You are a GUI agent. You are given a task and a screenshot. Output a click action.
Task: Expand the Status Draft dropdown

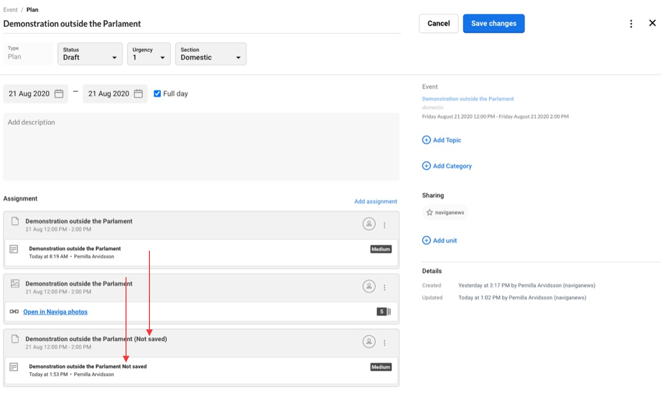pyautogui.click(x=90, y=54)
